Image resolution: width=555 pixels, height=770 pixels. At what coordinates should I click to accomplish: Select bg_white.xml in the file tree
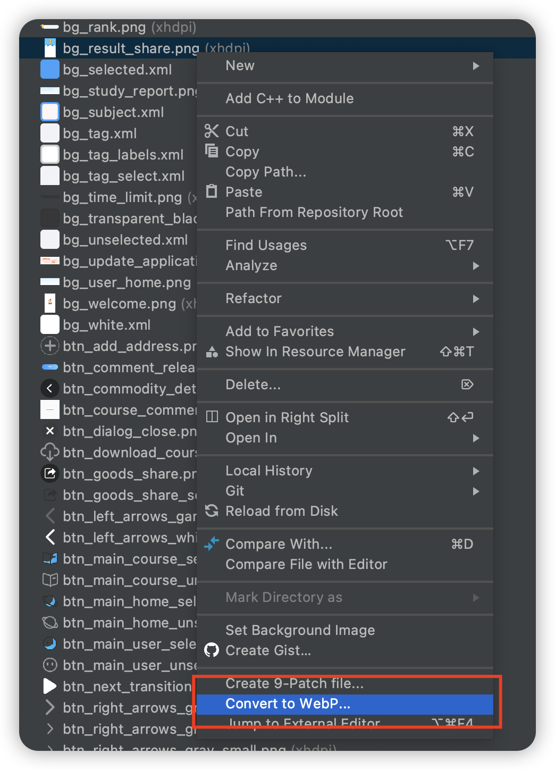[x=108, y=325]
